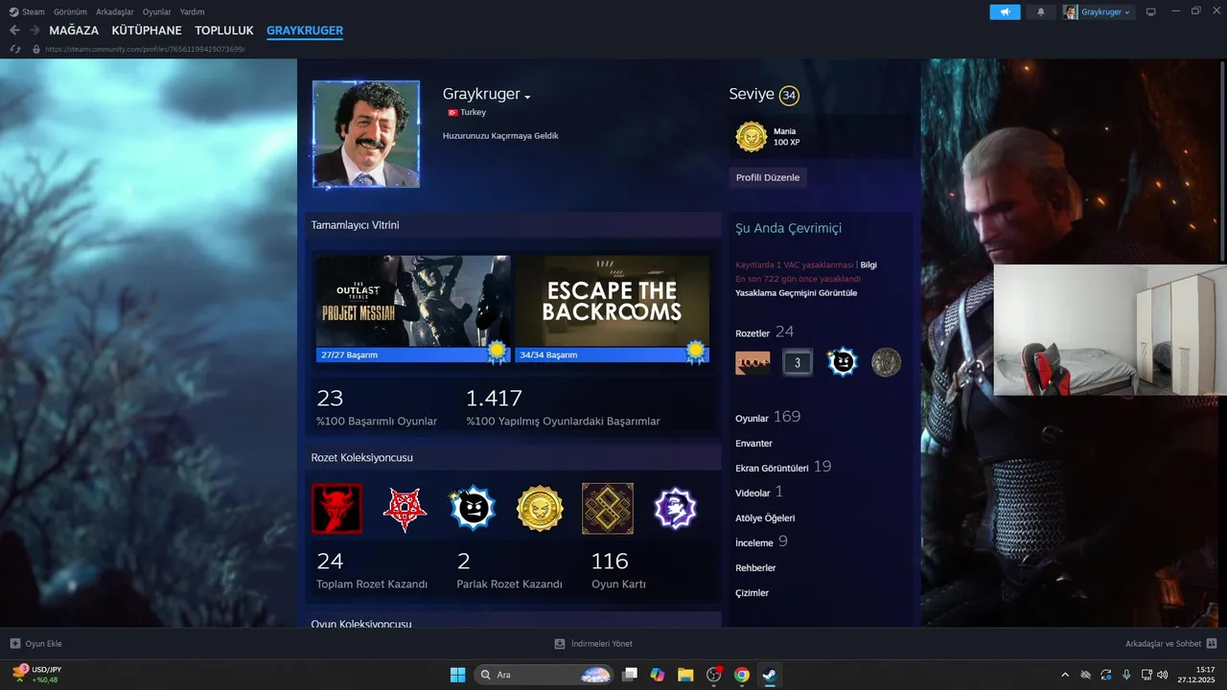
Task: Click the 100+ games badge under Rozetler
Action: click(752, 362)
